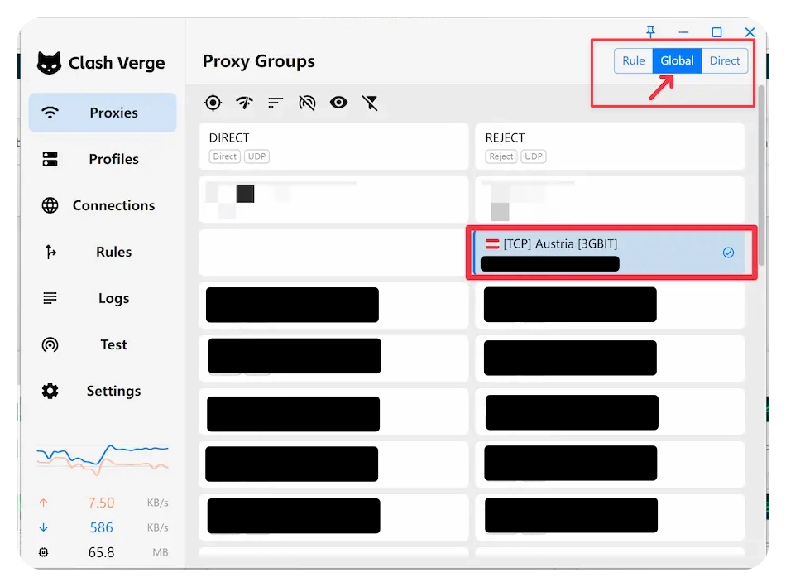Run the proxy delay test icon
The image size is (786, 587).
click(244, 103)
